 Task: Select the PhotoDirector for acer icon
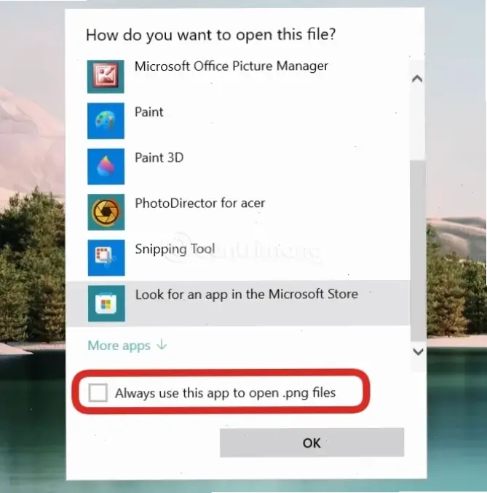pyautogui.click(x=106, y=212)
